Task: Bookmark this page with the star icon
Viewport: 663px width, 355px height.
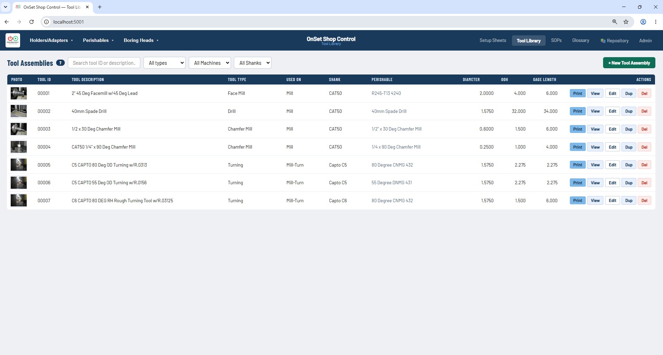Action: click(x=626, y=22)
